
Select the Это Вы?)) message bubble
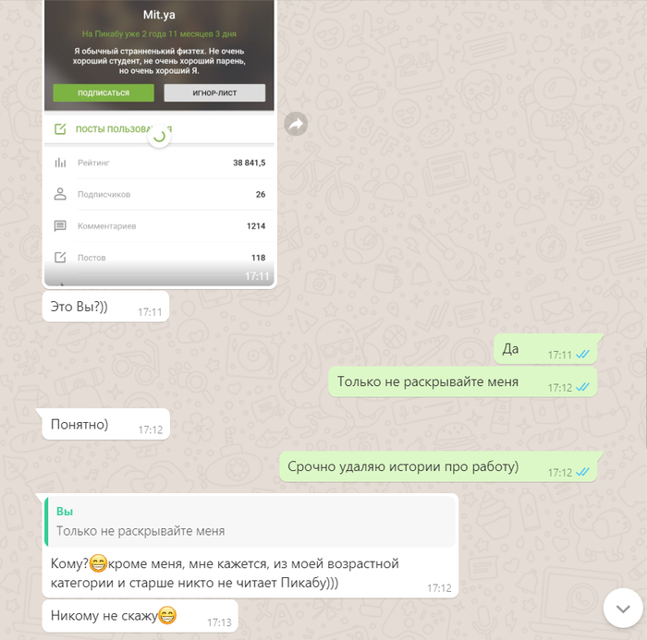pyautogui.click(x=105, y=307)
